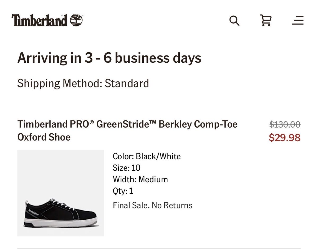Go home via Timberland wordmark
318x251 pixels.
[39, 20]
